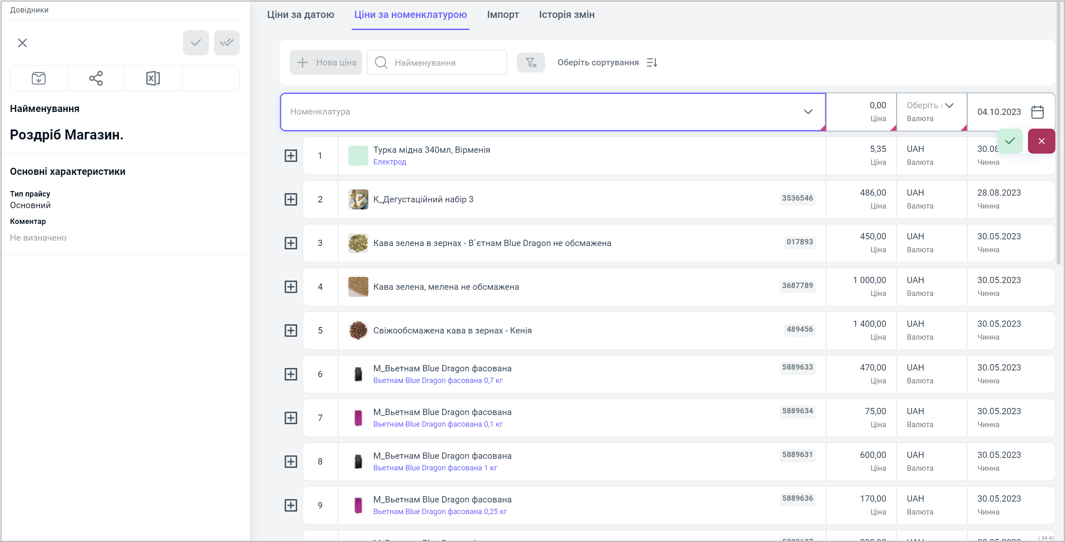
Task: Click the clear filter funnel icon
Action: click(x=531, y=62)
